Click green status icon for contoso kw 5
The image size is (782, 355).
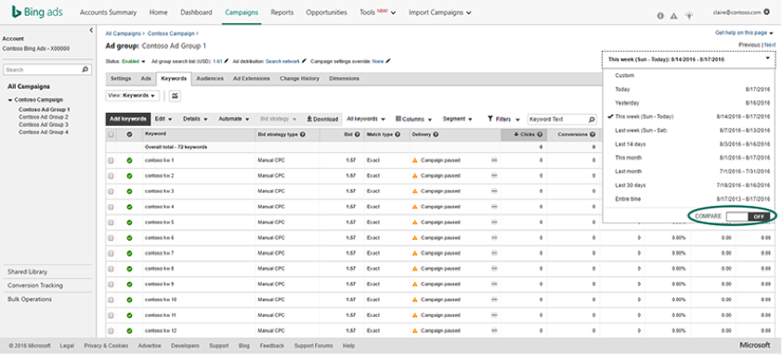pyautogui.click(x=129, y=222)
